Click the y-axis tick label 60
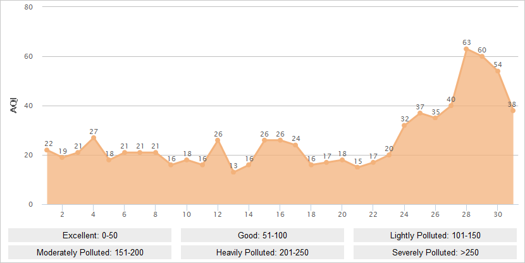 click(x=28, y=56)
